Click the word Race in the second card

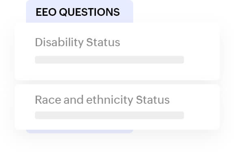pyautogui.click(x=48, y=100)
